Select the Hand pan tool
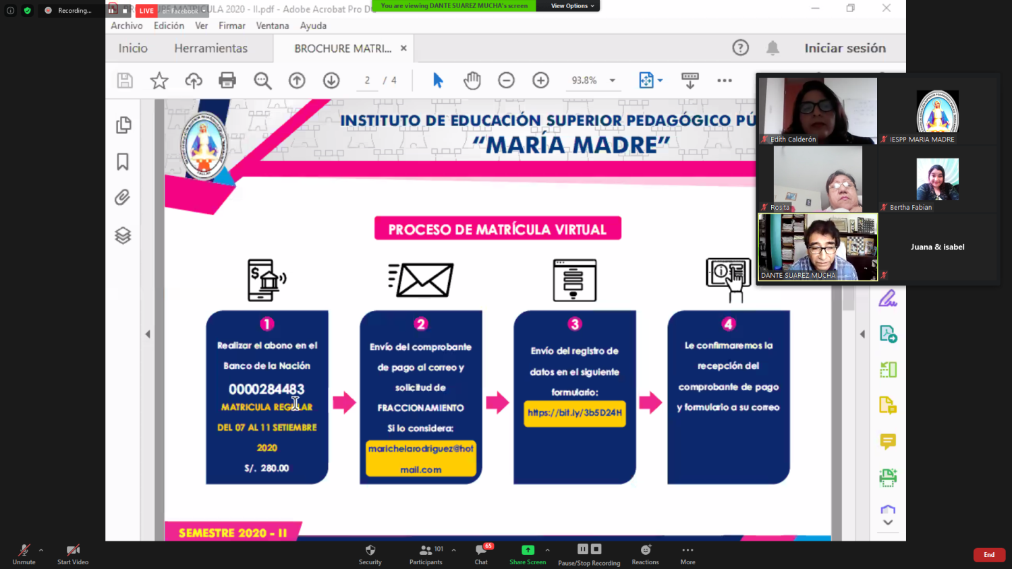Image resolution: width=1012 pixels, height=569 pixels. [472, 81]
